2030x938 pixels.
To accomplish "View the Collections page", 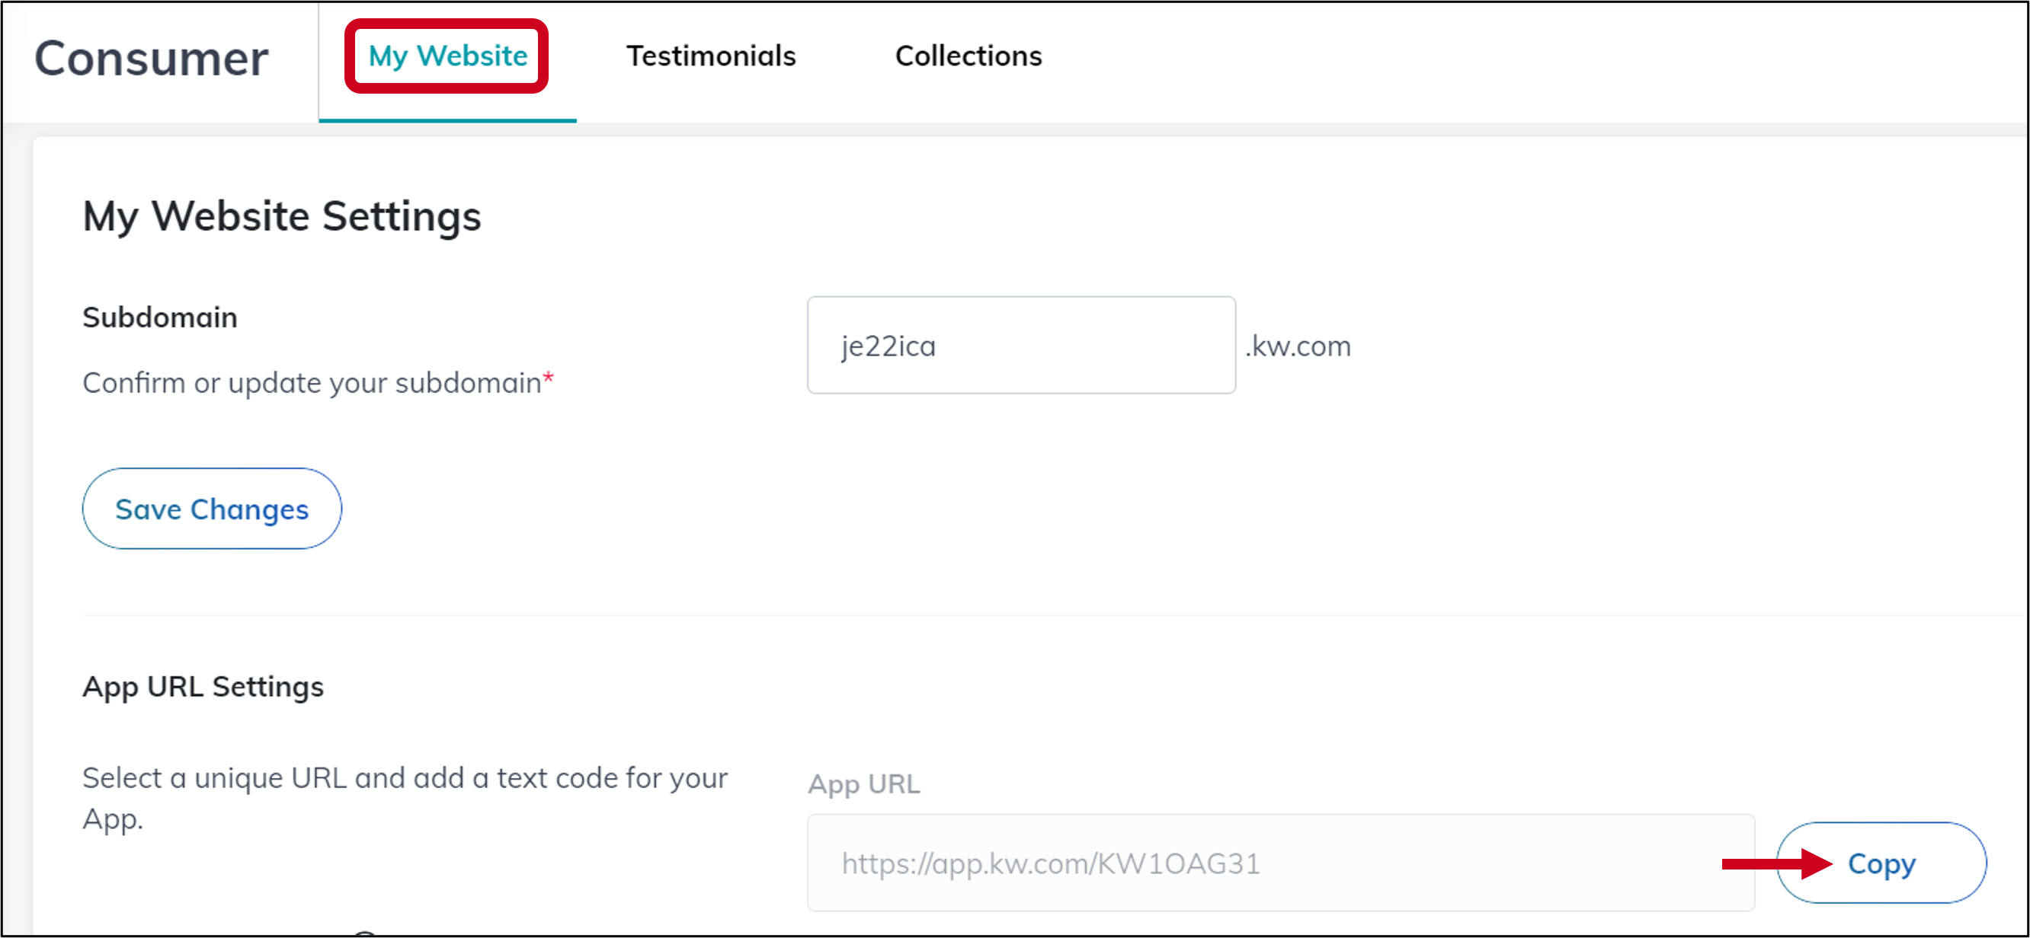I will (x=968, y=55).
